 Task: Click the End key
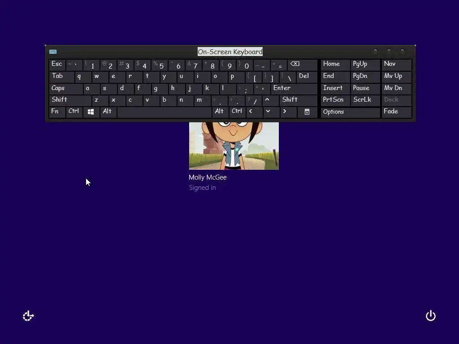(x=335, y=76)
